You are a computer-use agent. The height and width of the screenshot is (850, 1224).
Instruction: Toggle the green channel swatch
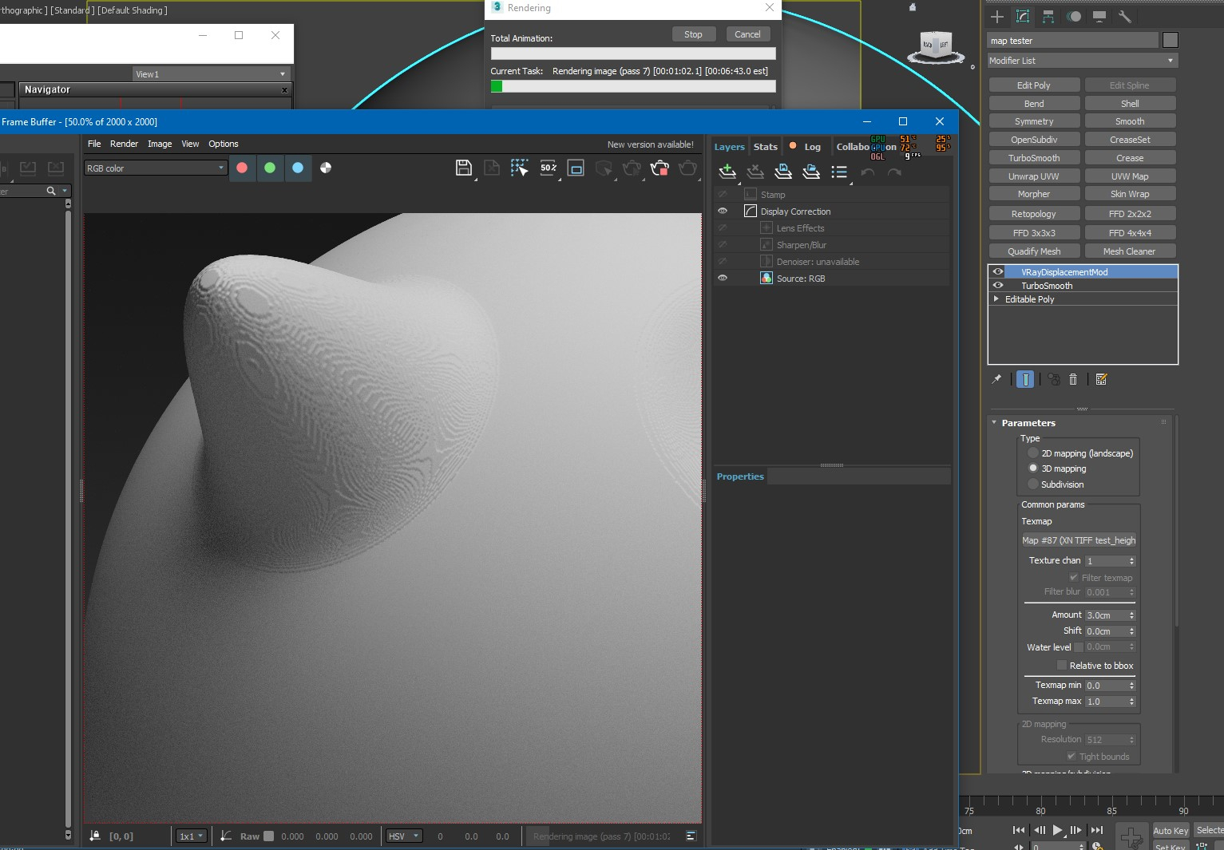pyautogui.click(x=270, y=168)
